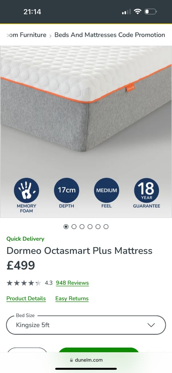Open the Easy Returns link

72,299
